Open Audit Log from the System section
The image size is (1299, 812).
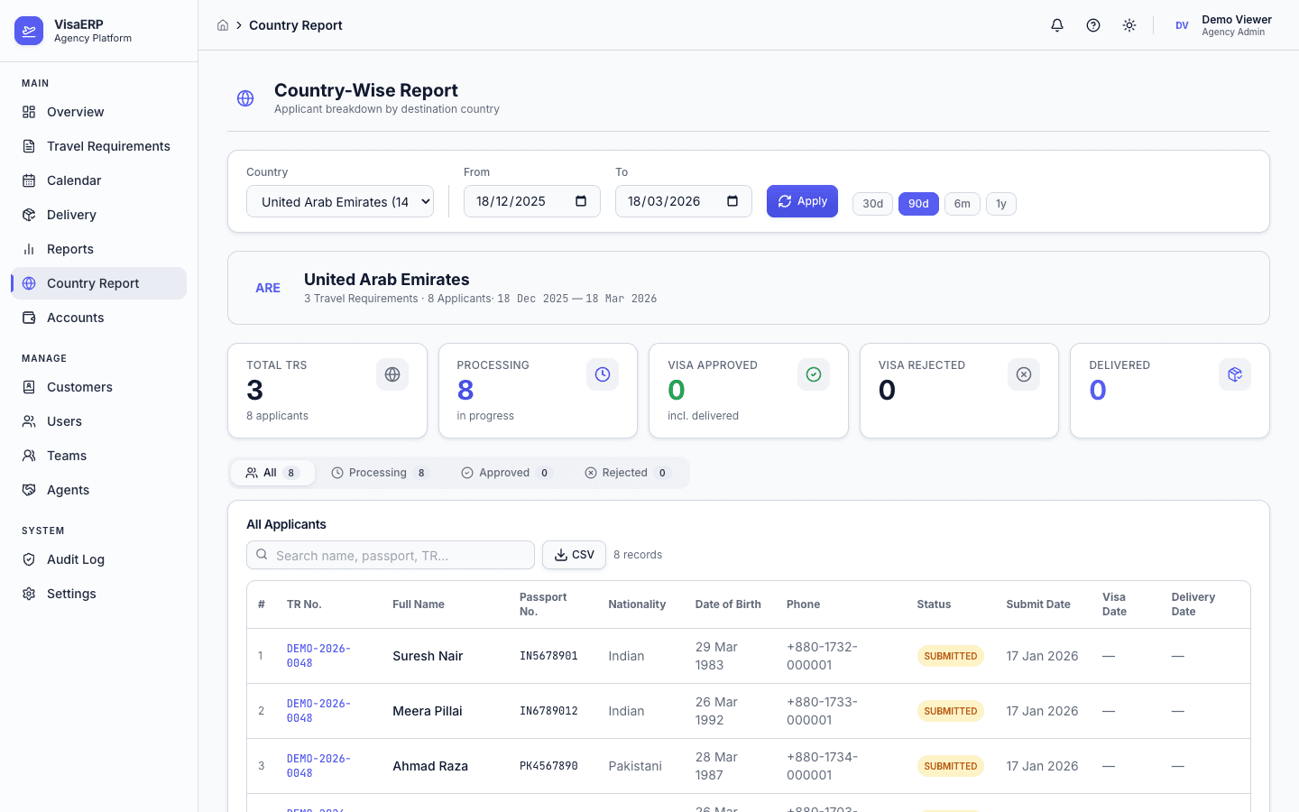click(75, 559)
